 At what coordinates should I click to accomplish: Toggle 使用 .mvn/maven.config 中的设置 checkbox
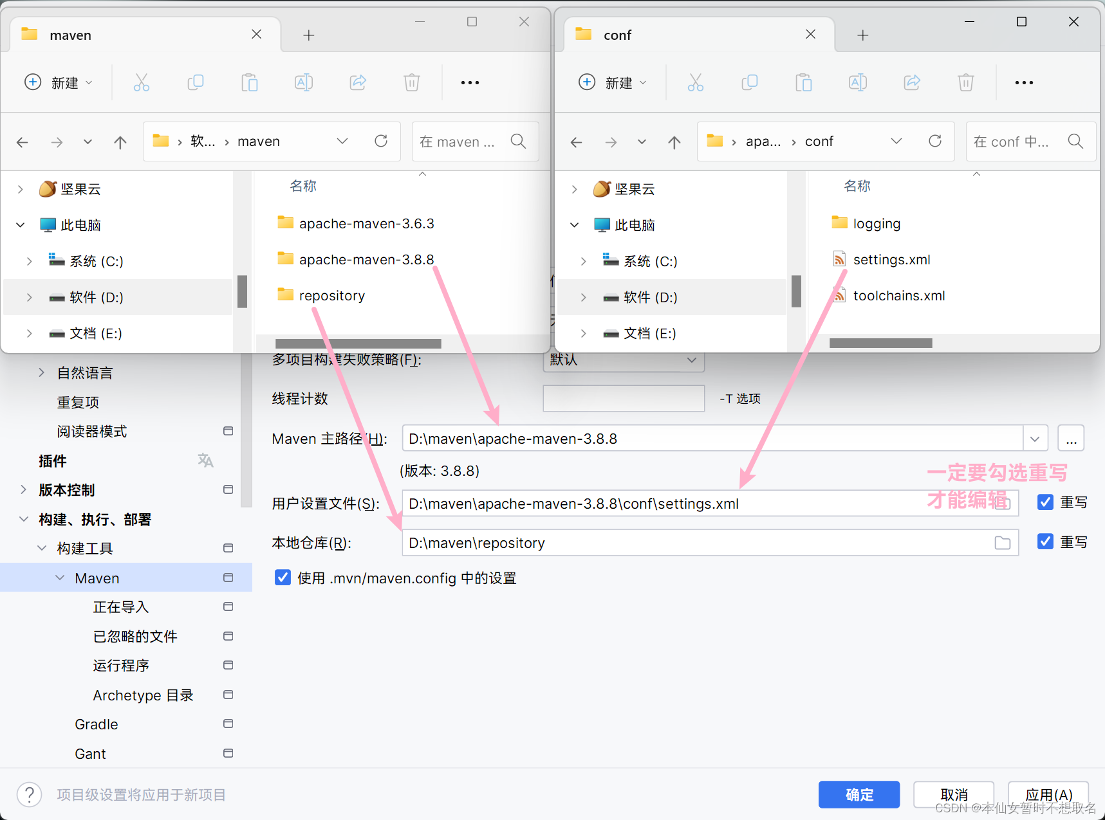[283, 578]
